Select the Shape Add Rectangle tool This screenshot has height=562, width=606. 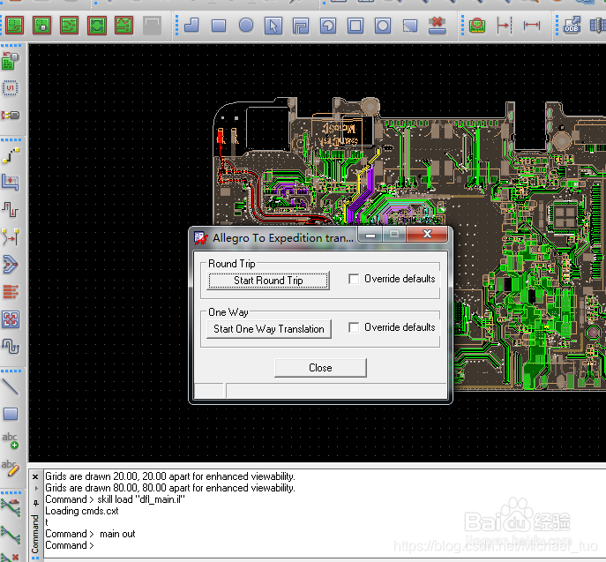[x=219, y=26]
